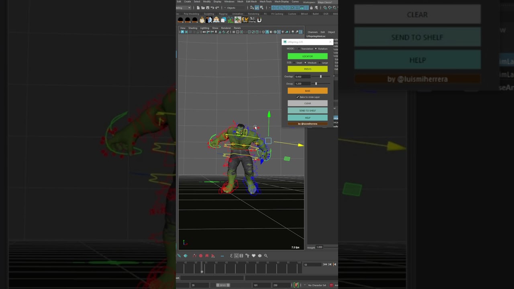The width and height of the screenshot is (514, 289).
Task: Click the IKFK shelf icon
Action: coord(245,20)
